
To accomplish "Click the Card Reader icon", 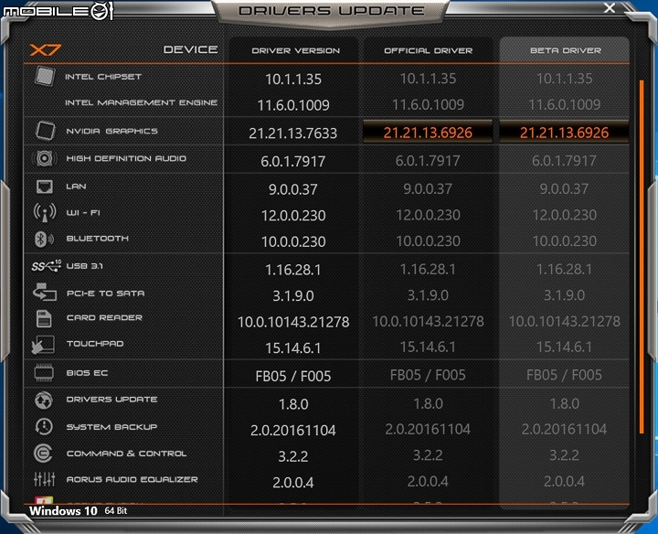I will [44, 318].
